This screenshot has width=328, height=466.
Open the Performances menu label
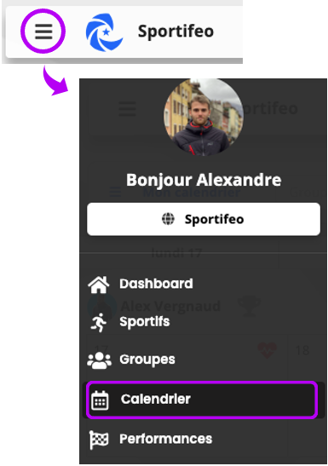coord(166,439)
